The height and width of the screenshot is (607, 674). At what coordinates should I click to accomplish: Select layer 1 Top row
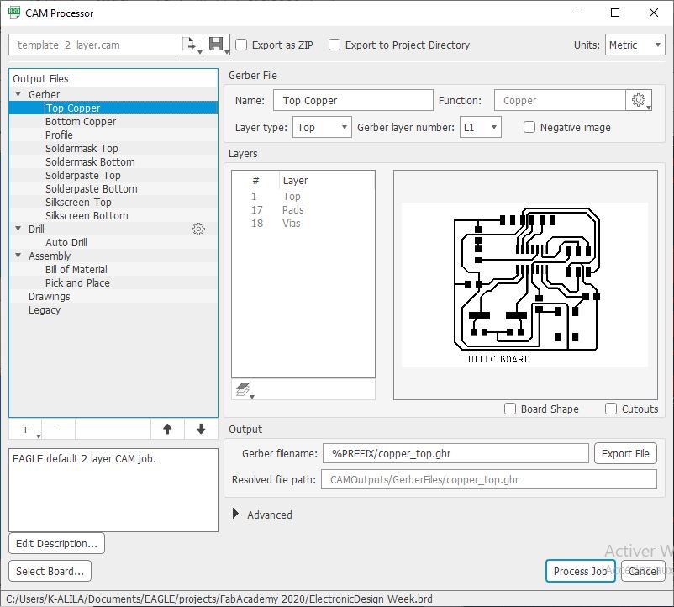tap(303, 197)
